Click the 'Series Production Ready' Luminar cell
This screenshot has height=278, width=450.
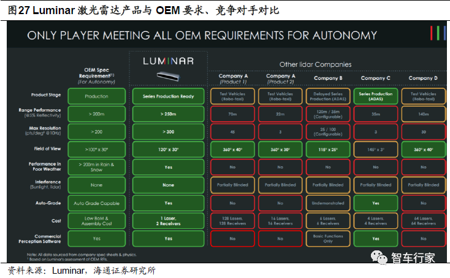click(168, 96)
